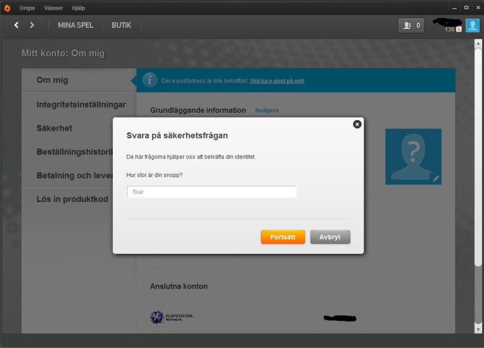Image resolution: width=484 pixels, height=348 pixels.
Task: Open Lös in produktkod section
Action: coord(67,199)
